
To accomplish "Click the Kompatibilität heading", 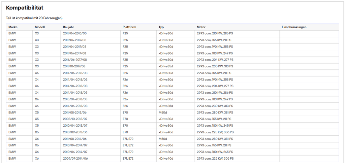I will (x=25, y=8).
